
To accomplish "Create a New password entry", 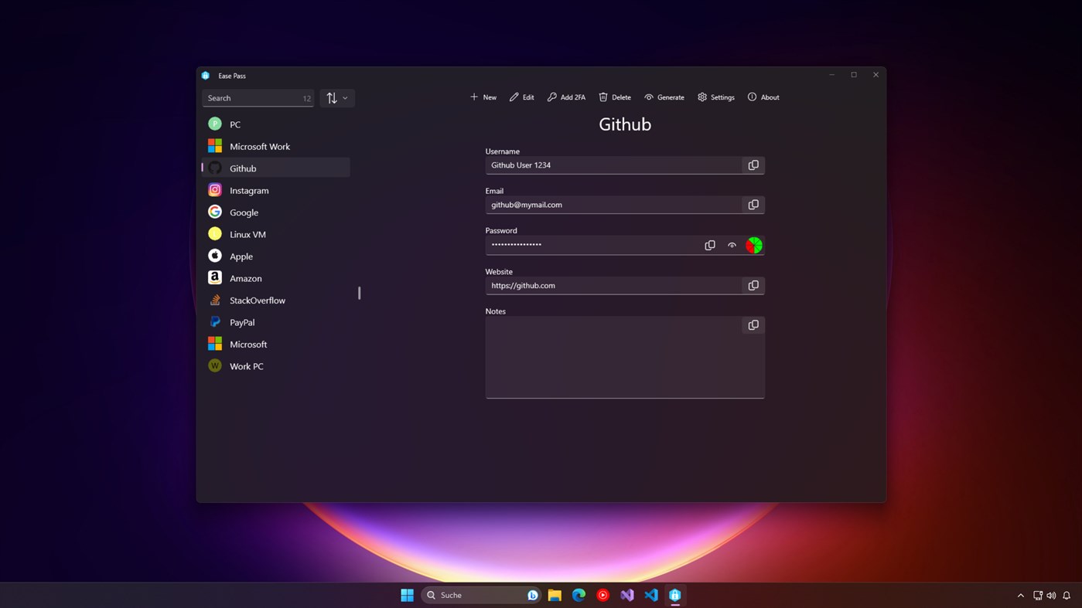I will pos(483,97).
